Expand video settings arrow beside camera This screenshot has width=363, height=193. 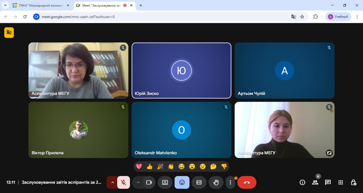tap(138, 183)
